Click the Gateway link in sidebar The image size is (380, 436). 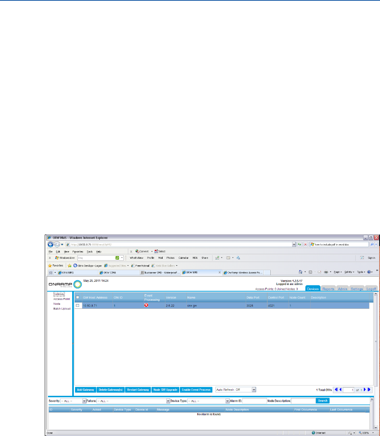pos(59,294)
